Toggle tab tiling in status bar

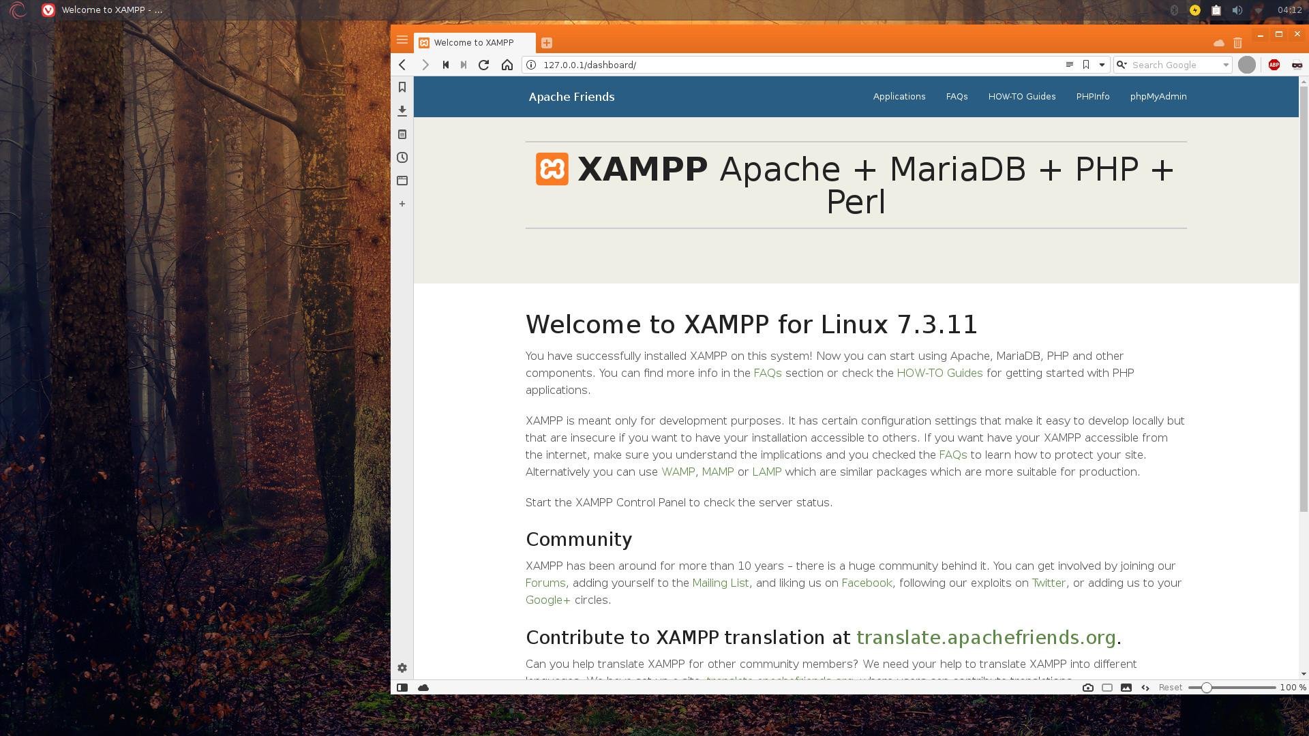pyautogui.click(x=1107, y=688)
